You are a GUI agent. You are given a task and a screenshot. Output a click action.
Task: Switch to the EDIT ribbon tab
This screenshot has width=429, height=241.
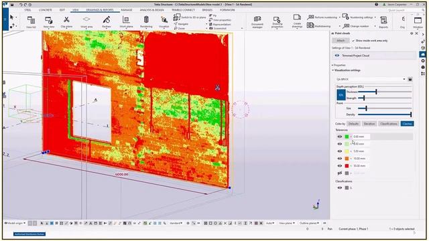(x=62, y=10)
